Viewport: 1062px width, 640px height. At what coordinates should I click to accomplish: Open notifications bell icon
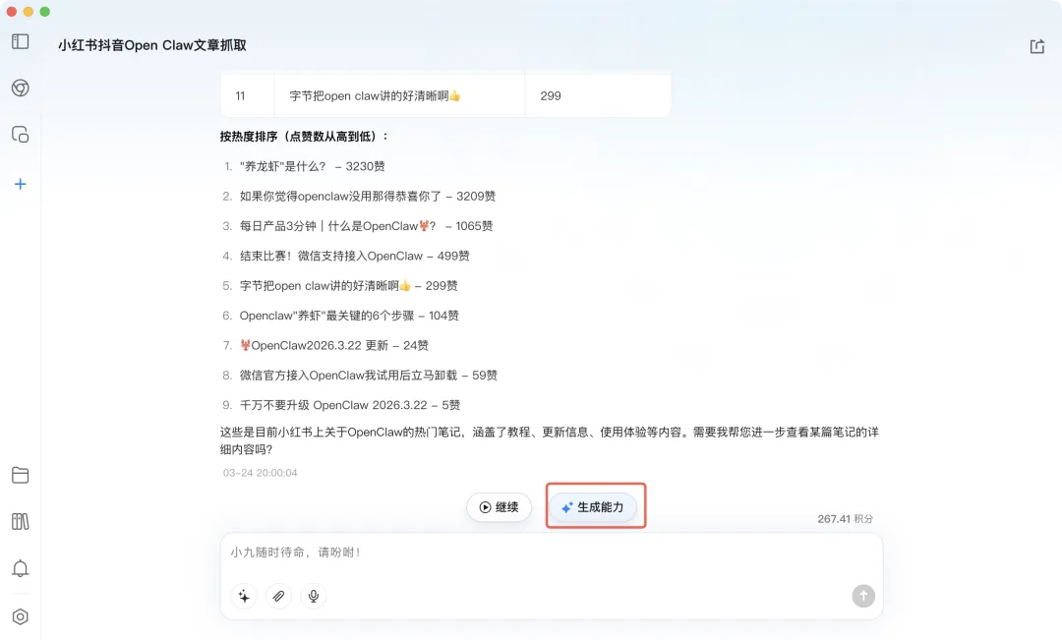pyautogui.click(x=21, y=568)
